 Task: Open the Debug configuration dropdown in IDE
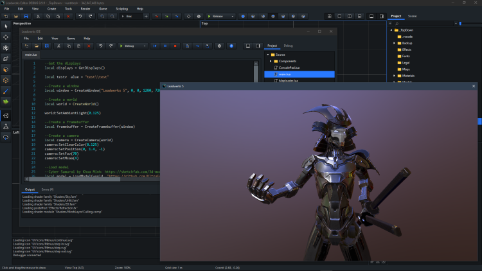pos(132,46)
